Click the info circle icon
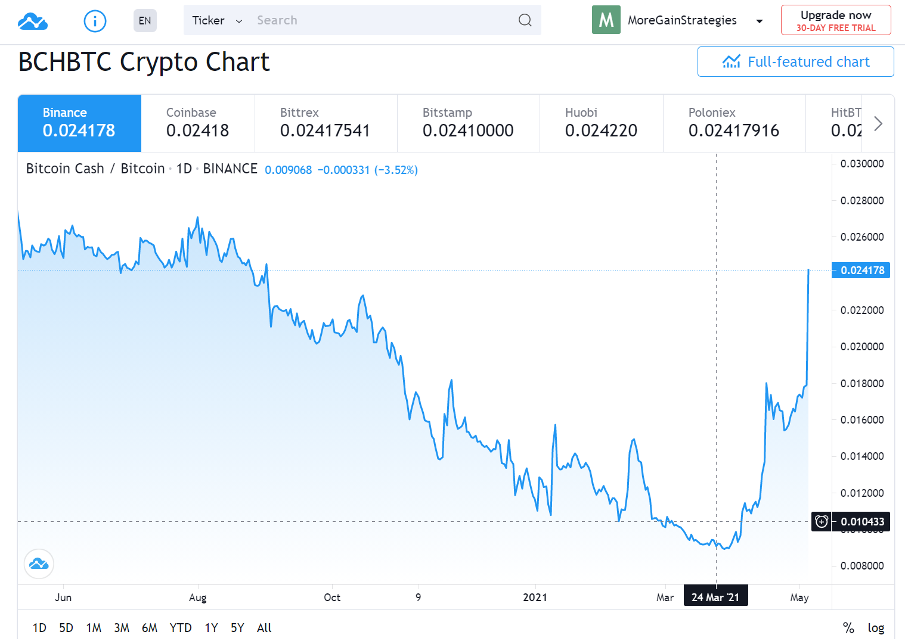This screenshot has width=905, height=641. [x=95, y=21]
